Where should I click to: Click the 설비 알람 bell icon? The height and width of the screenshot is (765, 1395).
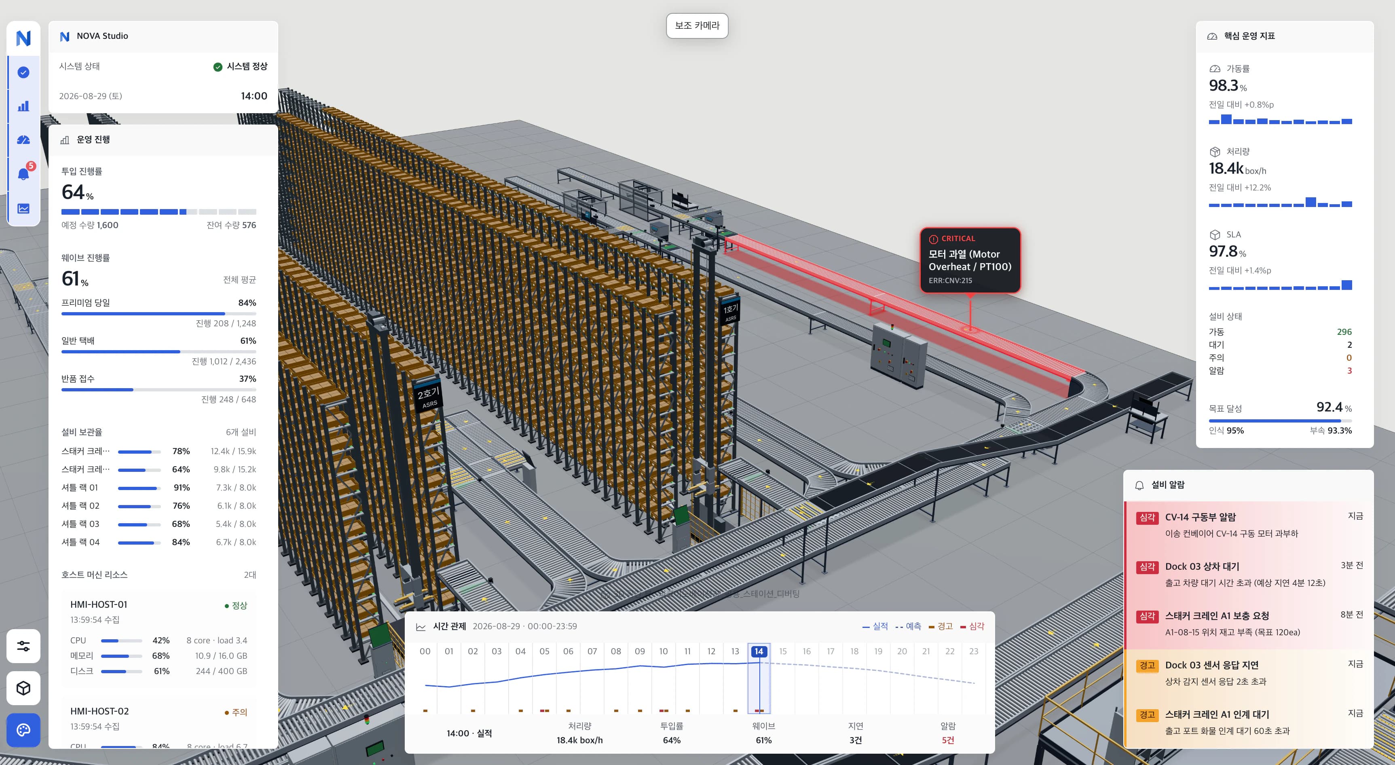click(1139, 485)
